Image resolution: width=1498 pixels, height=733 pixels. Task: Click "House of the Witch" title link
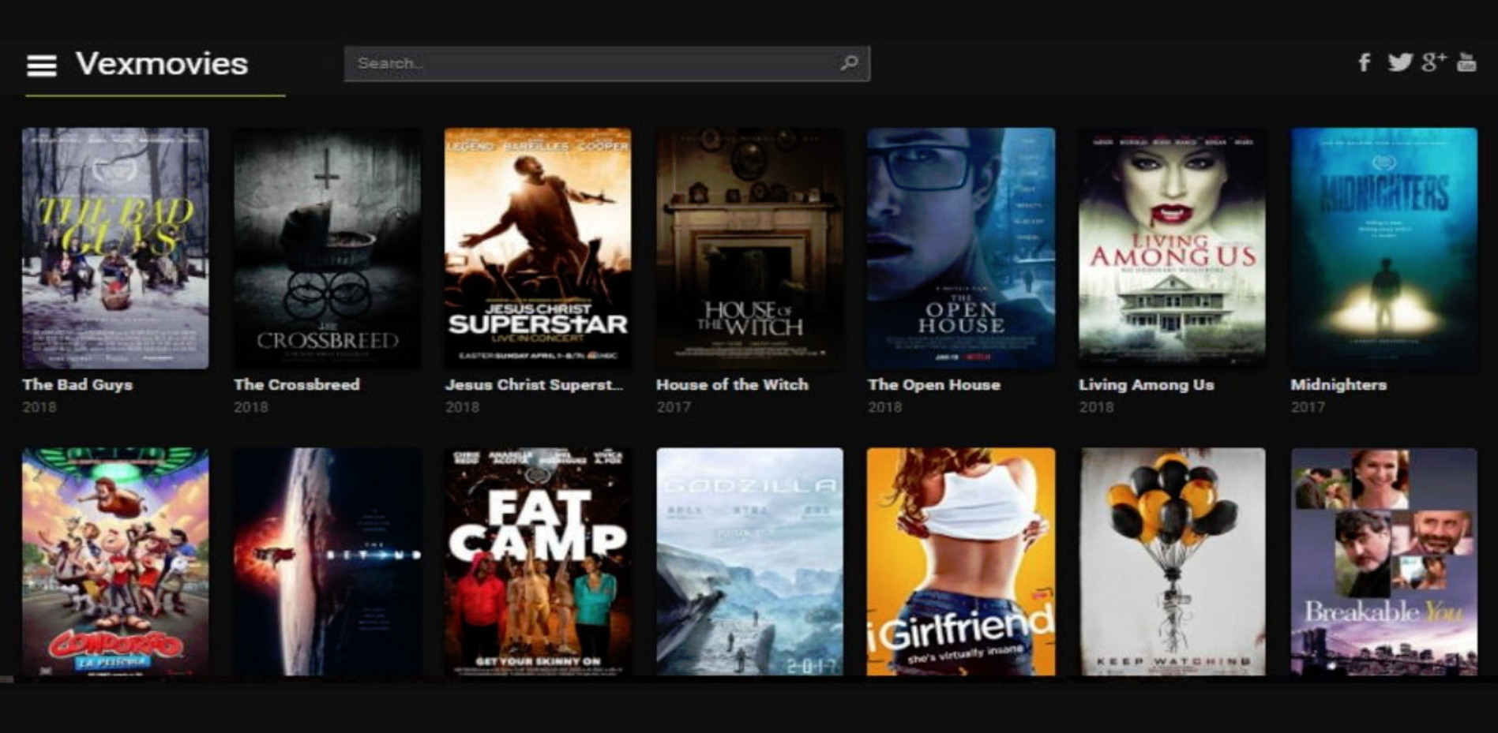pos(733,385)
